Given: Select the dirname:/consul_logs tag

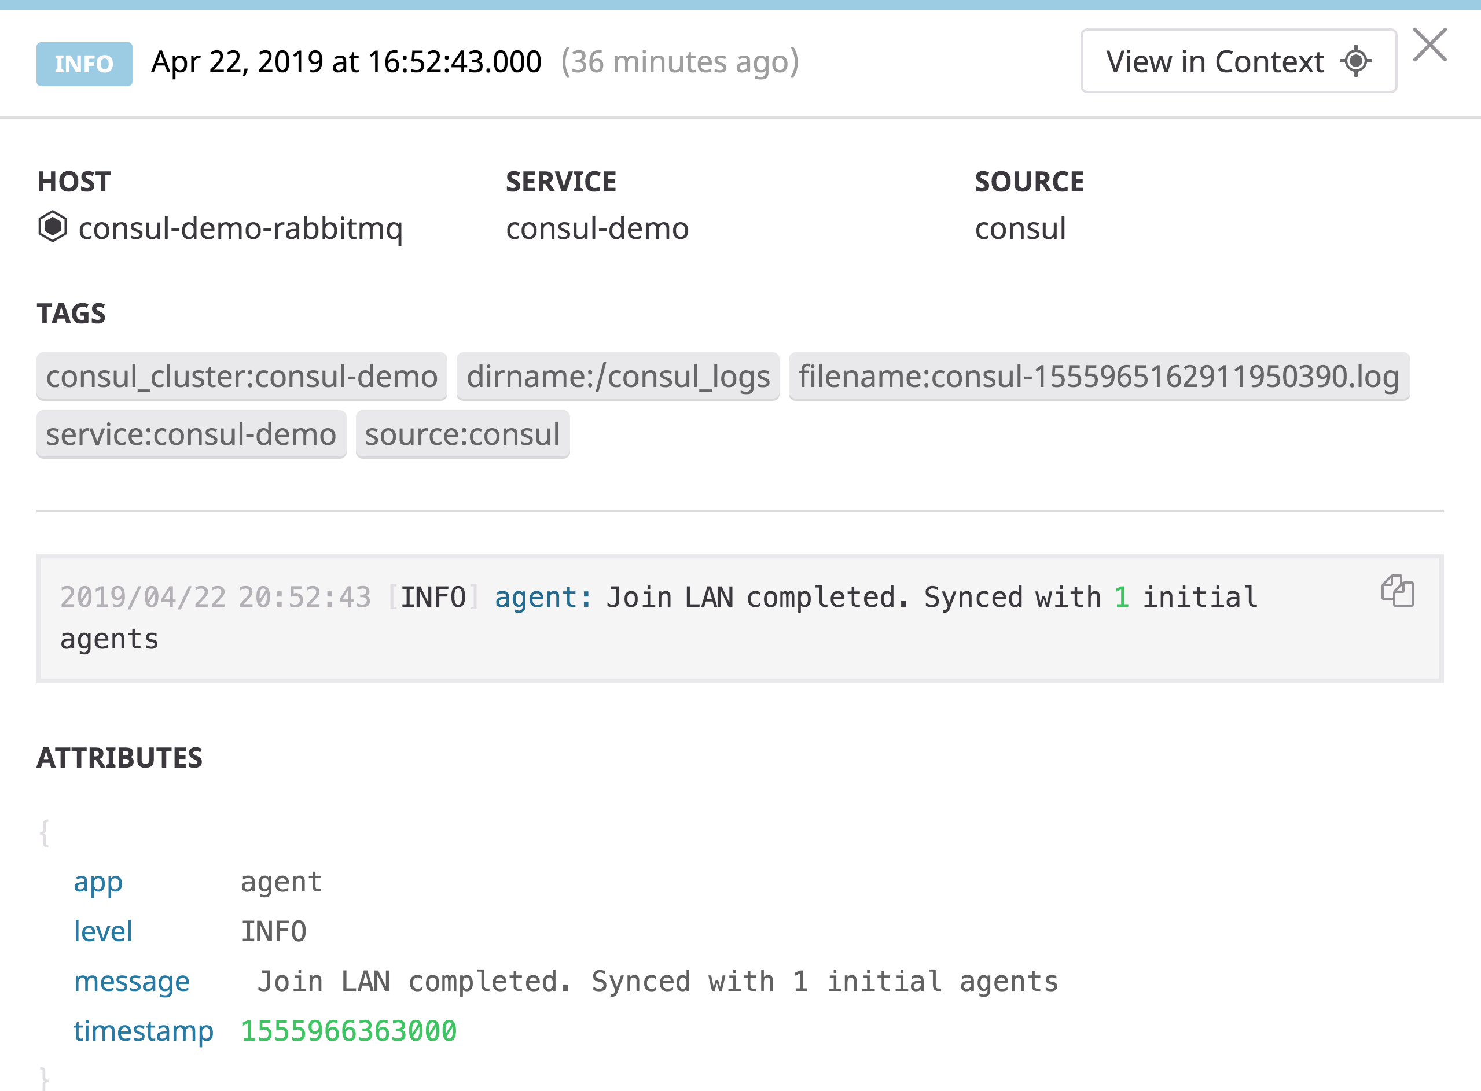Looking at the screenshot, I should (x=617, y=376).
